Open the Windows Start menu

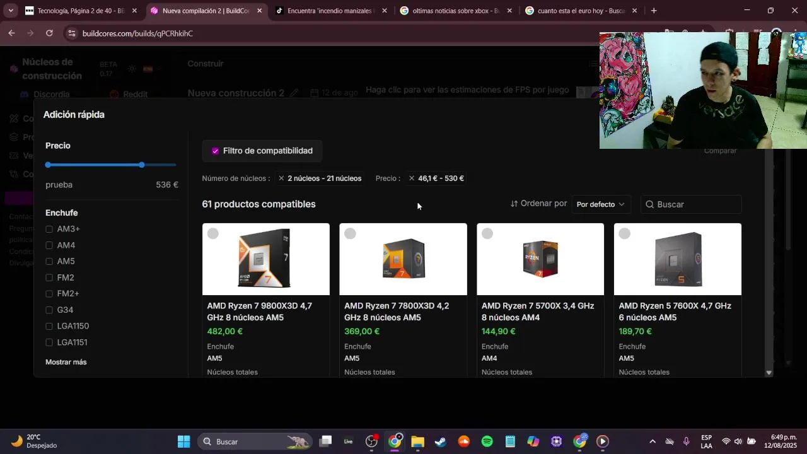(x=183, y=441)
